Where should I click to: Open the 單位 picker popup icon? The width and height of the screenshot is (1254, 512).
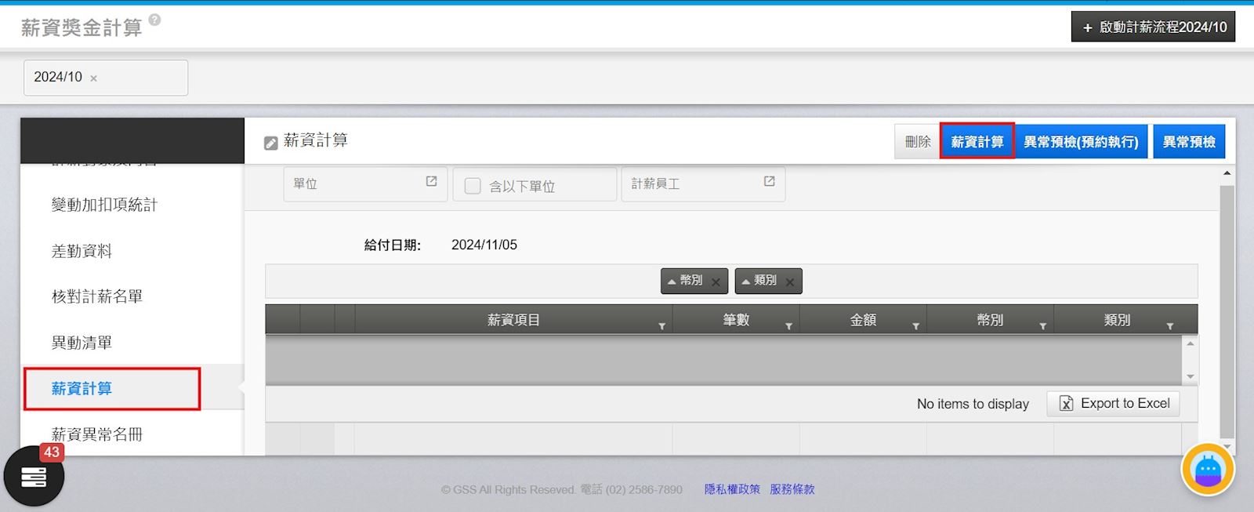(431, 182)
